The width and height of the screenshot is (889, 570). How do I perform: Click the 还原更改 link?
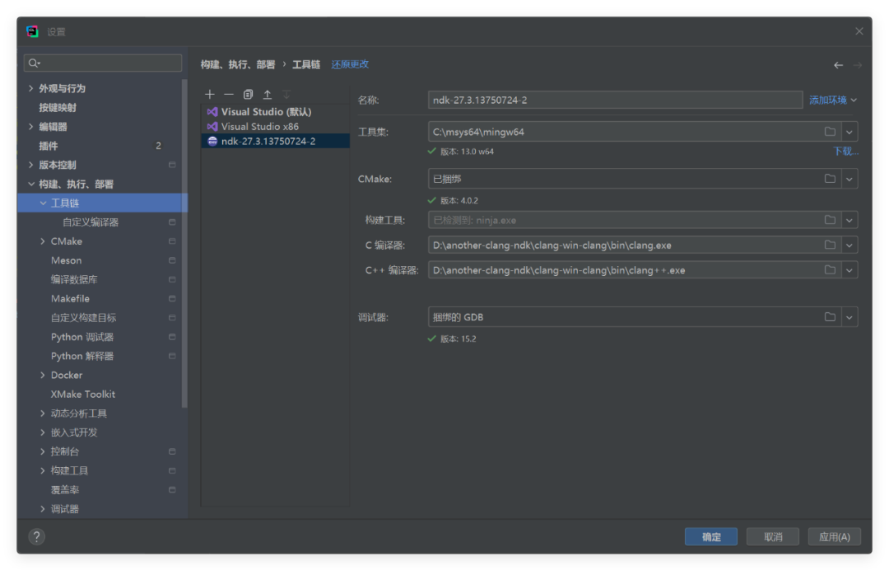tap(350, 64)
